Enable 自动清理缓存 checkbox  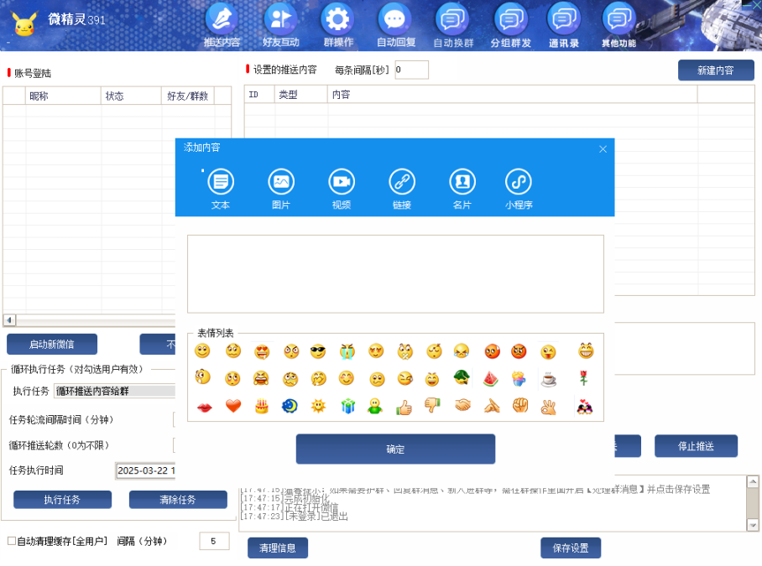[x=12, y=542]
